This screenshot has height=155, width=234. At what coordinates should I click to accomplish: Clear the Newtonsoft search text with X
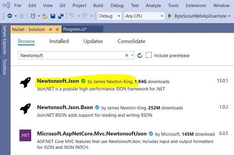point(126,55)
